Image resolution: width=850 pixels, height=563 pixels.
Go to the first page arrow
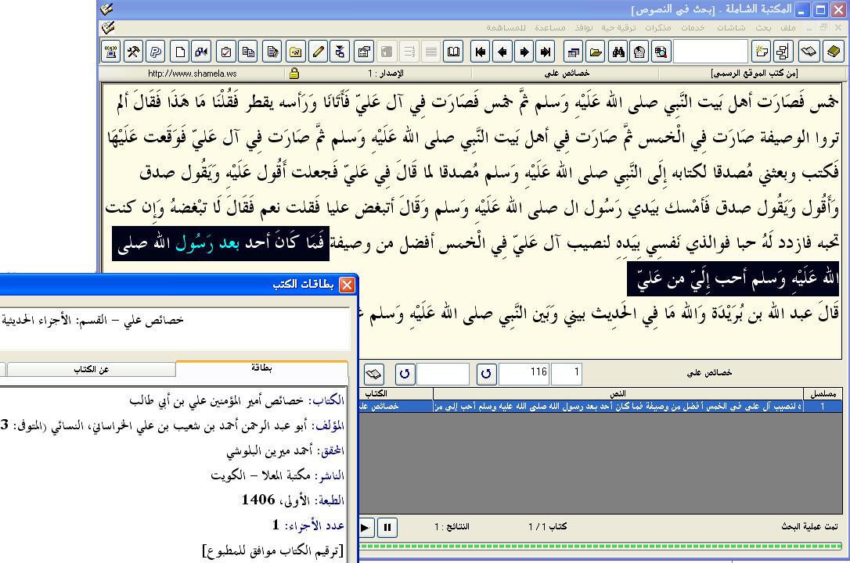481,52
